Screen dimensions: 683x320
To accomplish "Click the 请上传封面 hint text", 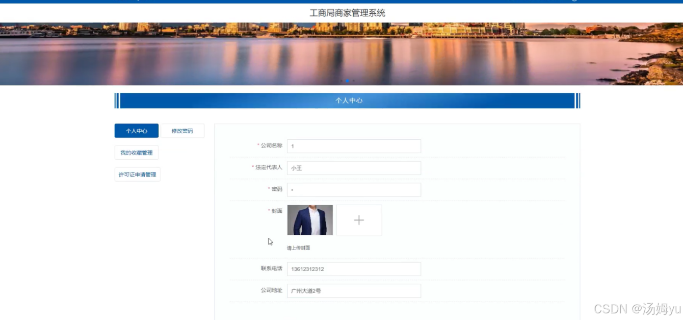I will [298, 248].
